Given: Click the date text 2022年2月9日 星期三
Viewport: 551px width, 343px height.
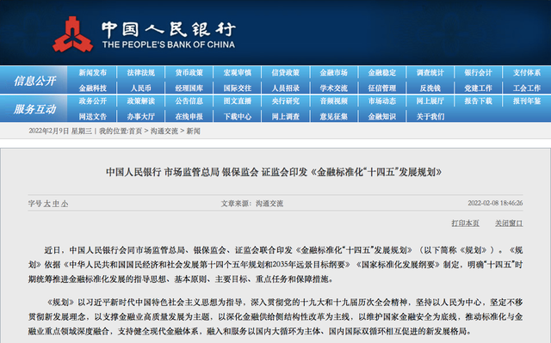Looking at the screenshot, I should coord(60,132).
